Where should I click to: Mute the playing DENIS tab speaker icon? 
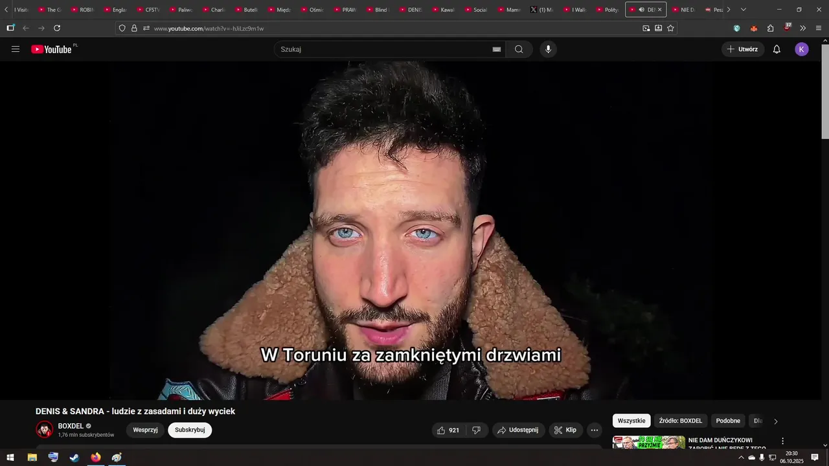(641, 10)
